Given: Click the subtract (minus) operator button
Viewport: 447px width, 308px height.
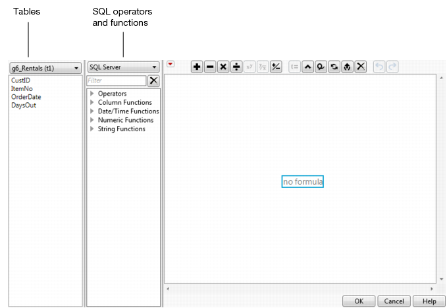Looking at the screenshot, I should coord(210,67).
